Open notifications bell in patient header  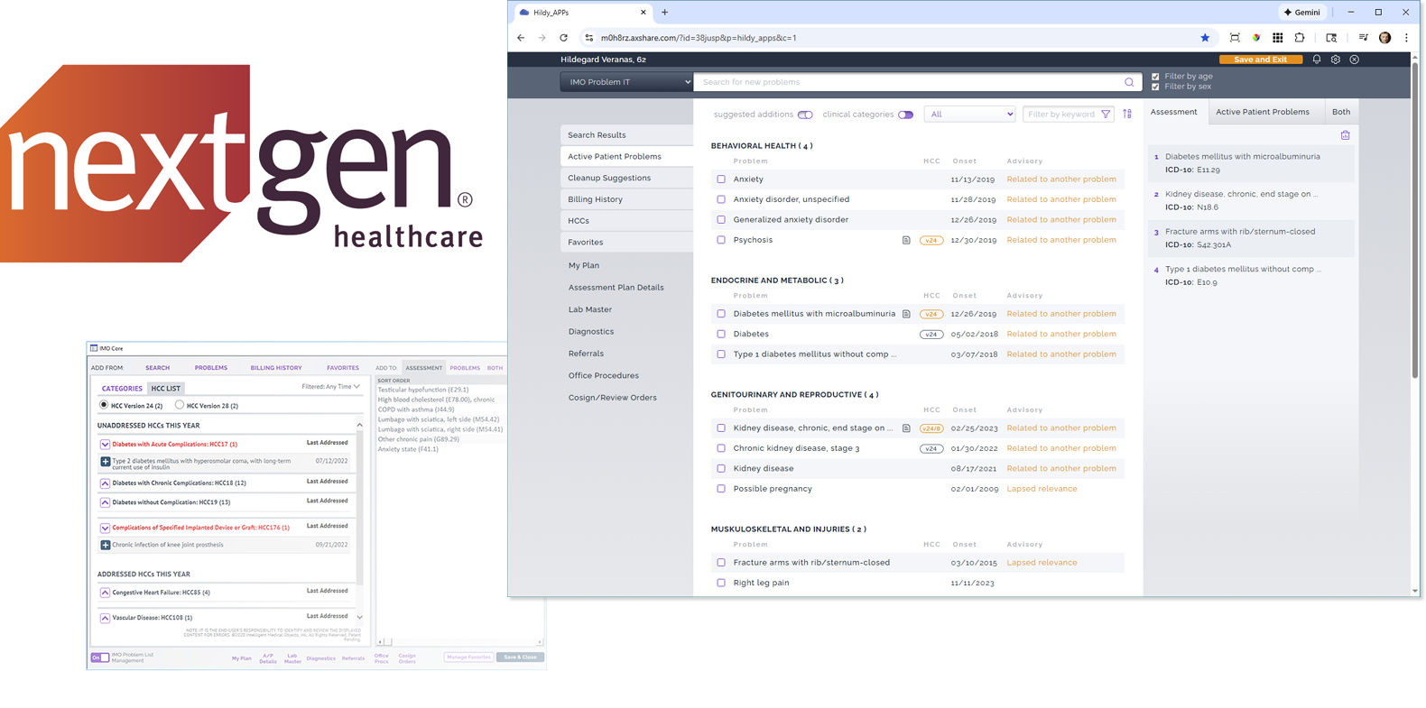[1317, 60]
